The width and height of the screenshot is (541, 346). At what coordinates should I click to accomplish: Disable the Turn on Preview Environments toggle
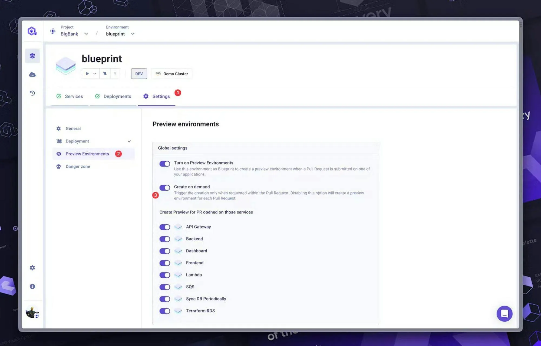[164, 164]
